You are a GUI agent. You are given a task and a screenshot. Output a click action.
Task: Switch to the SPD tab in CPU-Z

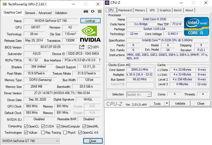(152, 10)
